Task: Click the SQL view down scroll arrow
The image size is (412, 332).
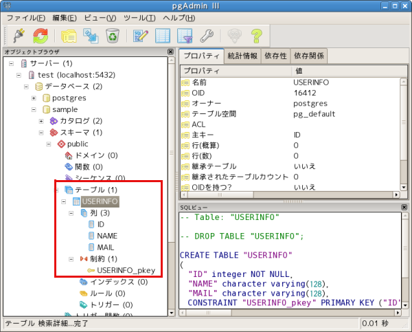Action: [x=405, y=305]
